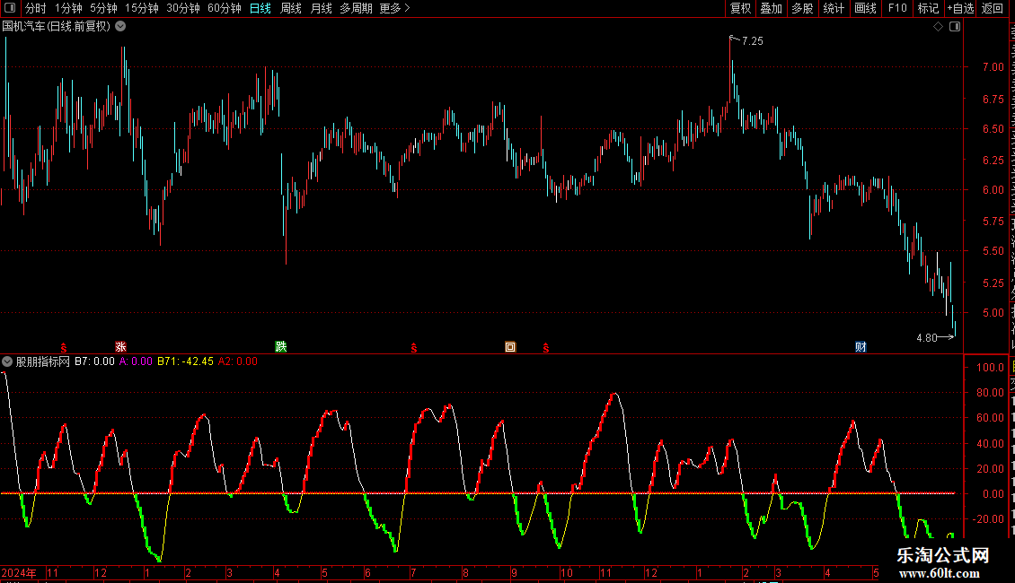Open dropdown beside 股朋指标网 indicator name

click(7, 361)
